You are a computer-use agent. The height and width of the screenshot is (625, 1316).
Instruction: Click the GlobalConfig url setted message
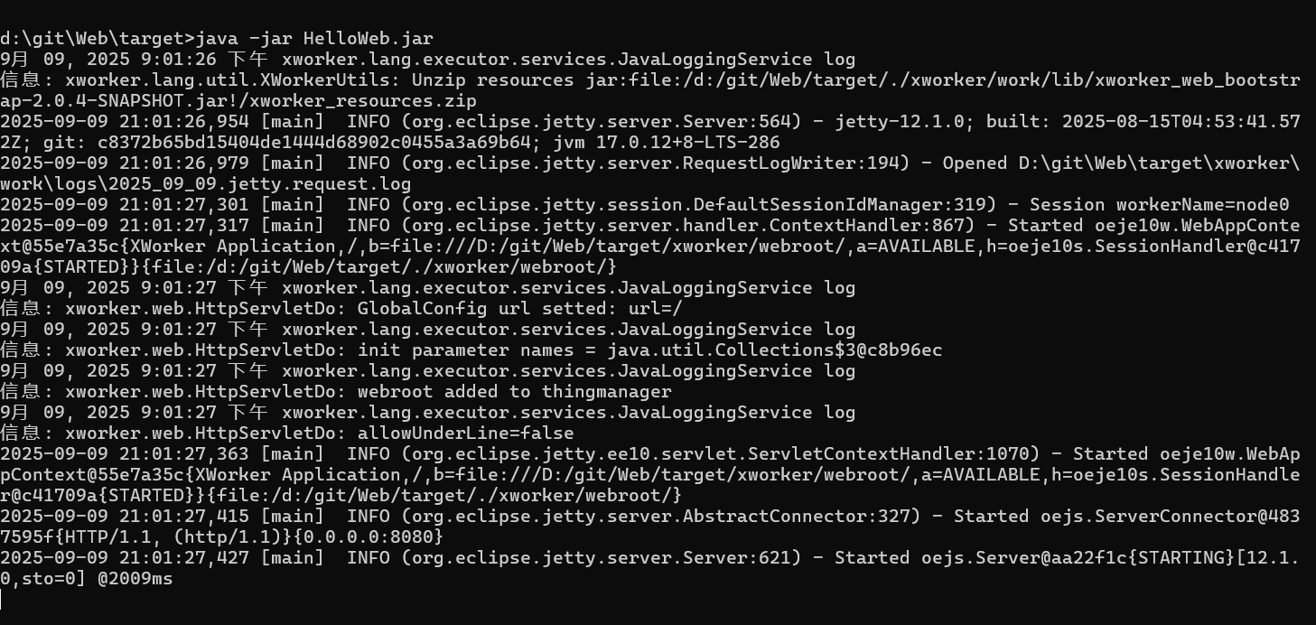[521, 309]
